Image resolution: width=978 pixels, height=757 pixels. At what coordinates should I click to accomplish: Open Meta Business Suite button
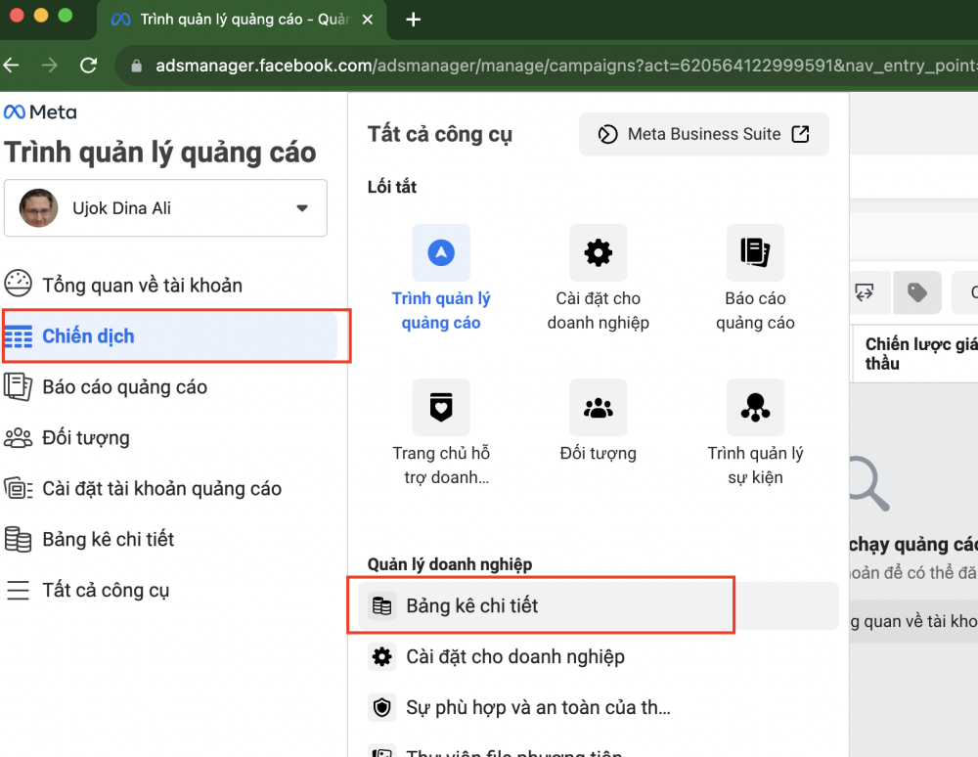pyautogui.click(x=703, y=134)
